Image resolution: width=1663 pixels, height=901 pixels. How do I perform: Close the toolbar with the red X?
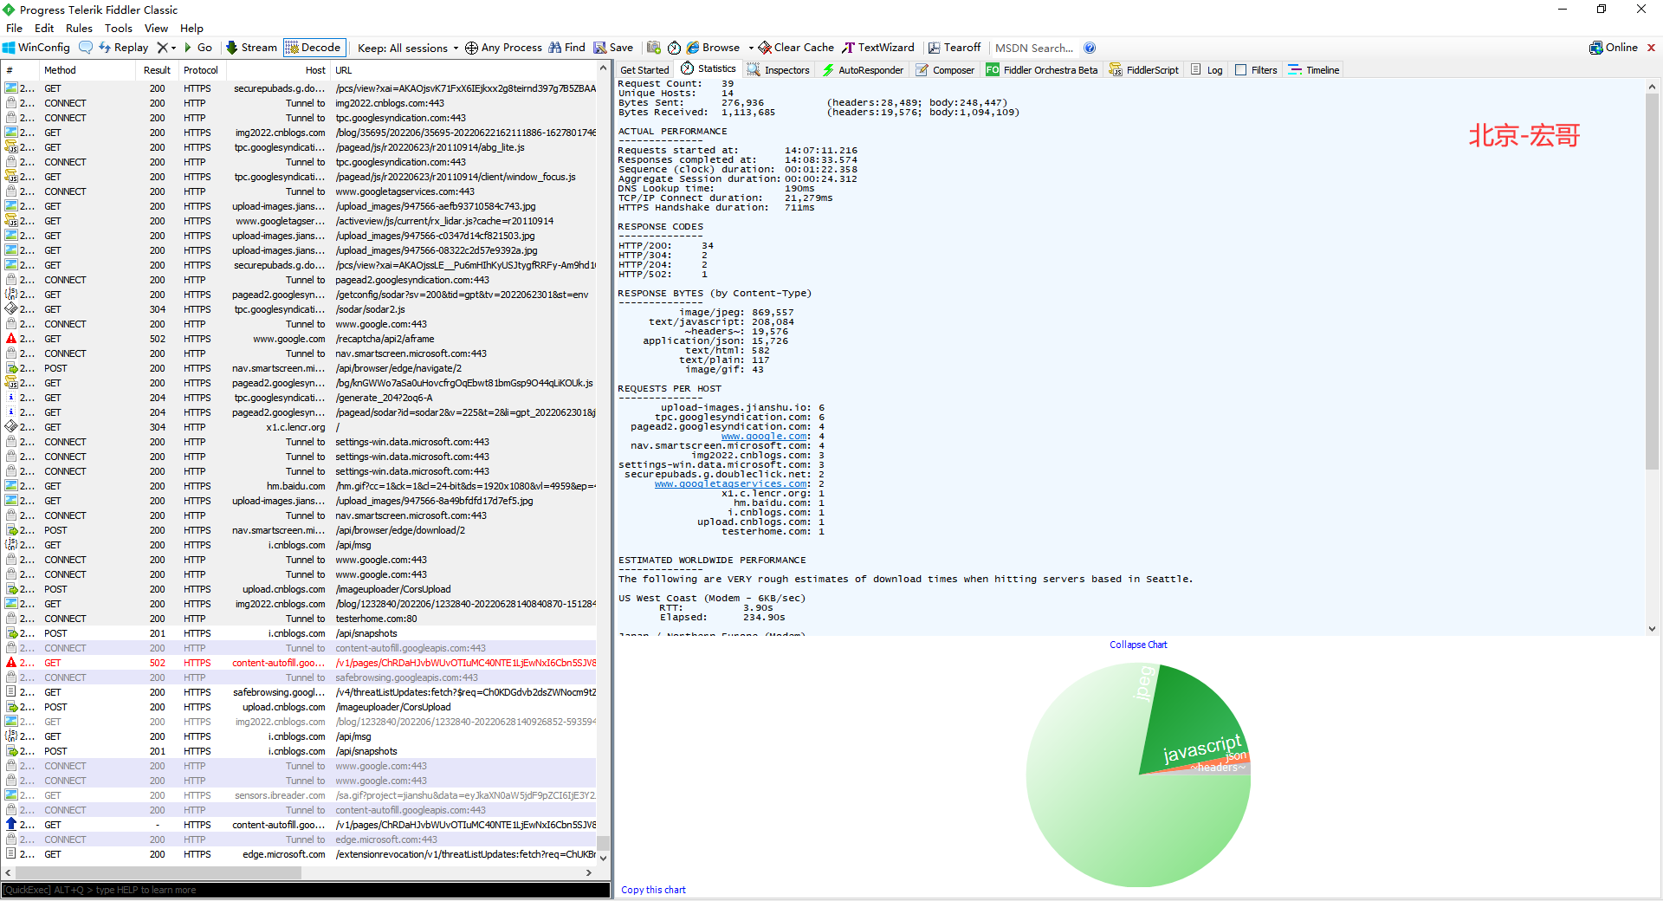(1651, 48)
